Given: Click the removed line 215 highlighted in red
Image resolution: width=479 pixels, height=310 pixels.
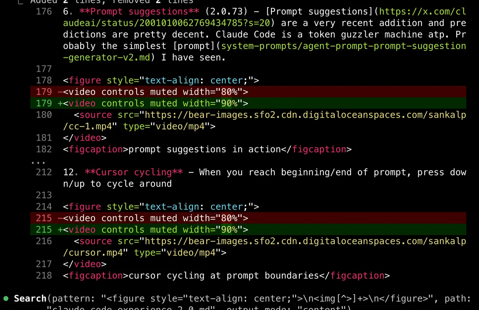Looking at the screenshot, I should click(x=156, y=218).
